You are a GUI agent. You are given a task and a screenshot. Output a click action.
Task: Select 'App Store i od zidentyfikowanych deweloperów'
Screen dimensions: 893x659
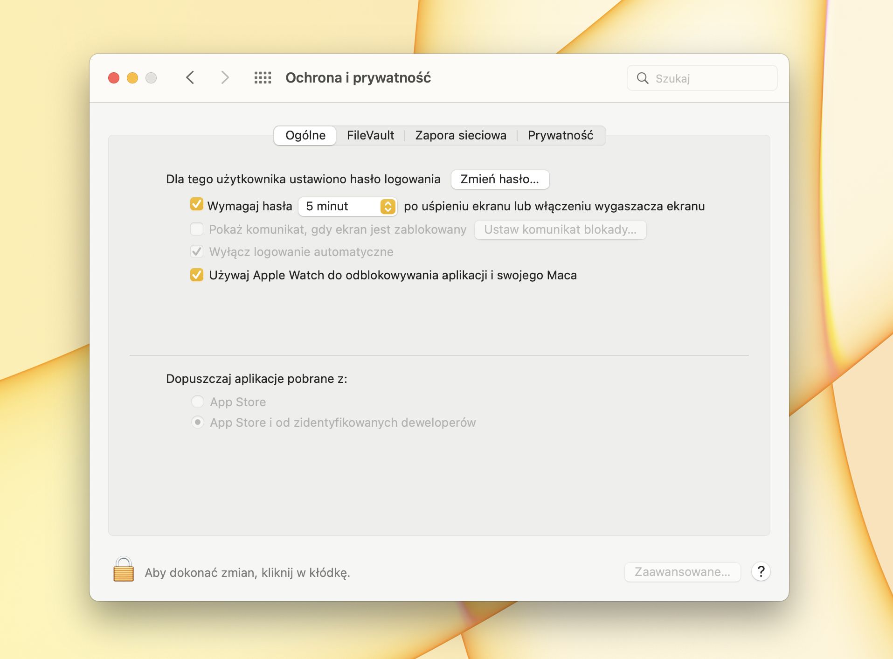(x=198, y=423)
